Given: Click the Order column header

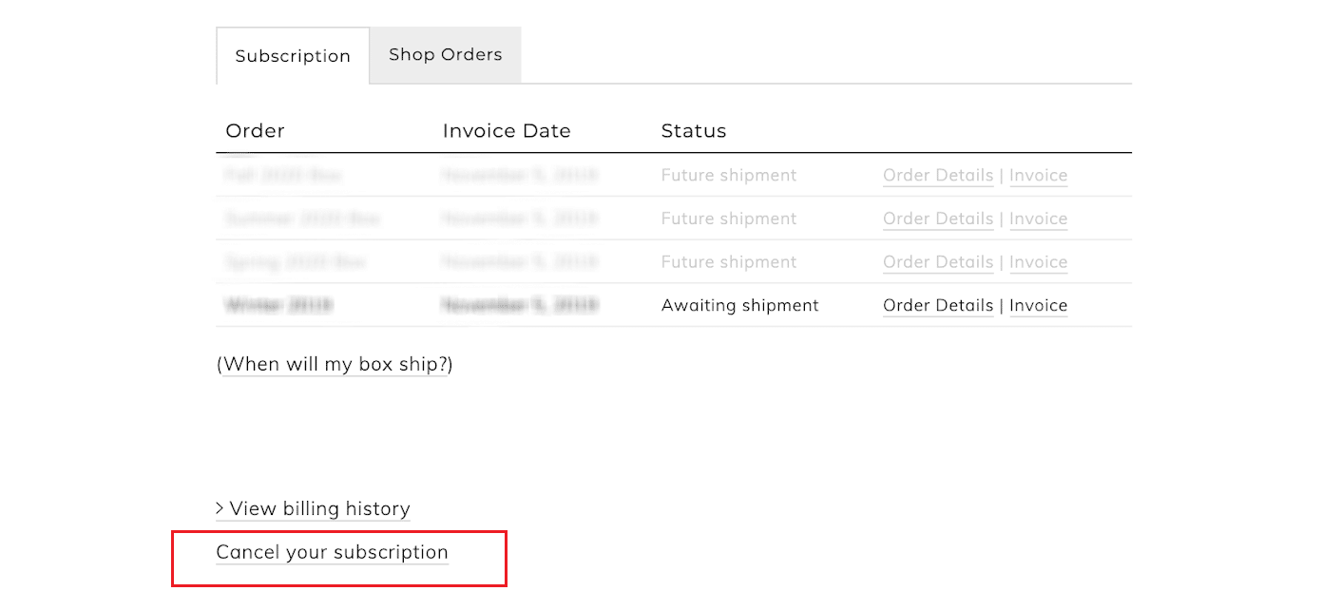Looking at the screenshot, I should (x=255, y=131).
